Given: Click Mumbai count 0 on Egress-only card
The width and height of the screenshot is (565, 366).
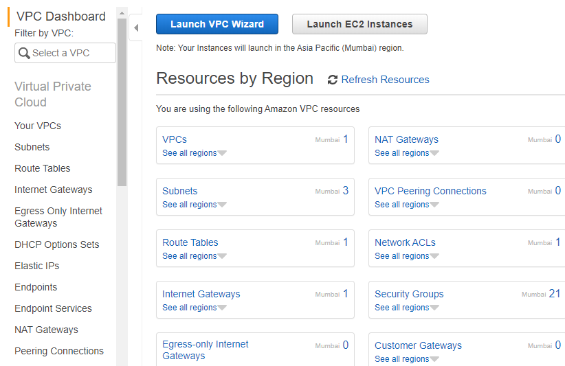Looking at the screenshot, I should click(346, 345).
